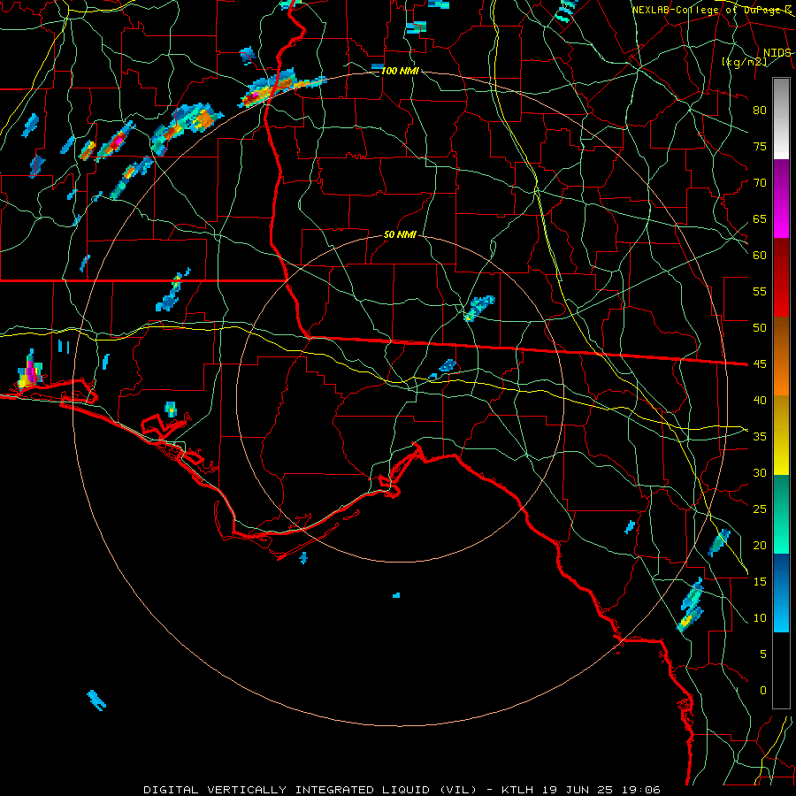
Task: Click the small cell on the 50 NMI ring's northeast edge
Action: pos(479,308)
